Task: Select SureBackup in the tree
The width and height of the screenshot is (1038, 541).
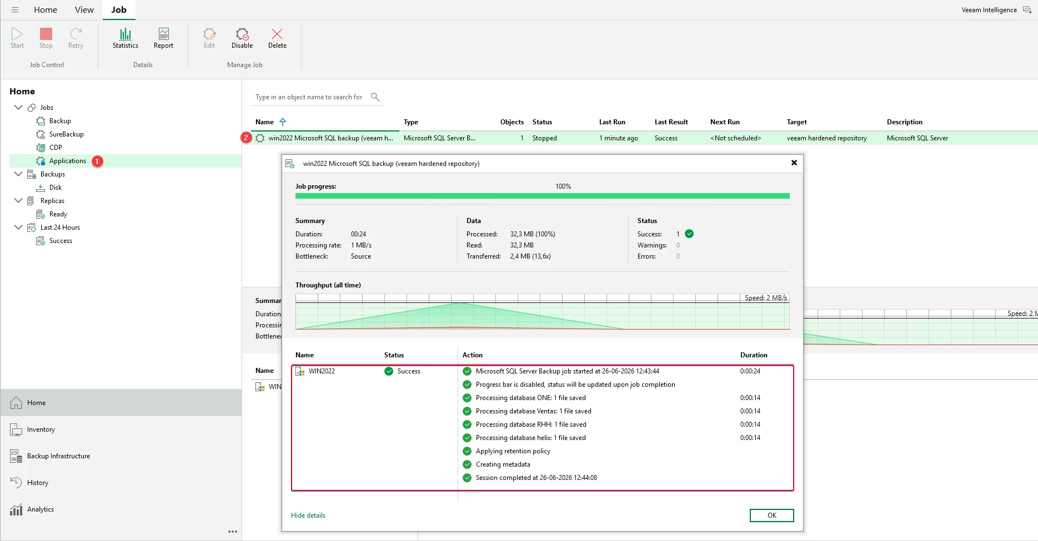Action: pyautogui.click(x=66, y=134)
